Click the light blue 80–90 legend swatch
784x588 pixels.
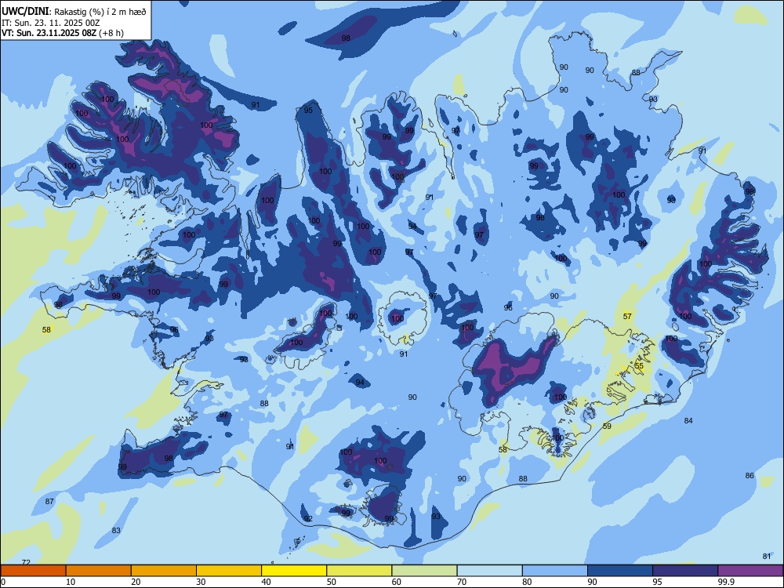pyautogui.click(x=555, y=571)
